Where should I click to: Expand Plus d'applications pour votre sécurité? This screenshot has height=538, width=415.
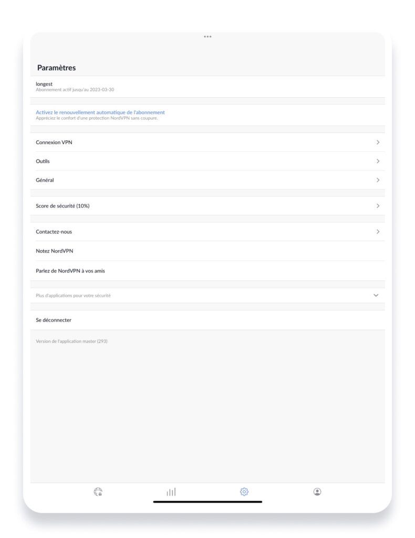click(376, 295)
